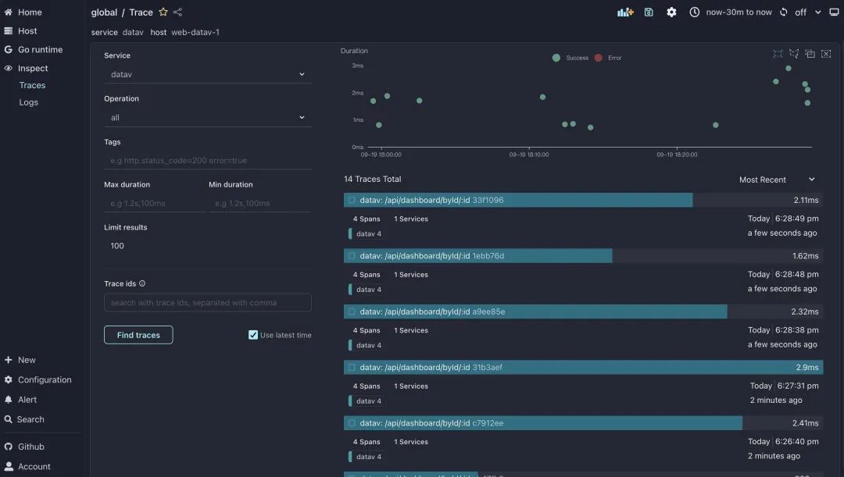Click the clock icon near time range
Image resolution: width=844 pixels, height=477 pixels.
point(694,12)
